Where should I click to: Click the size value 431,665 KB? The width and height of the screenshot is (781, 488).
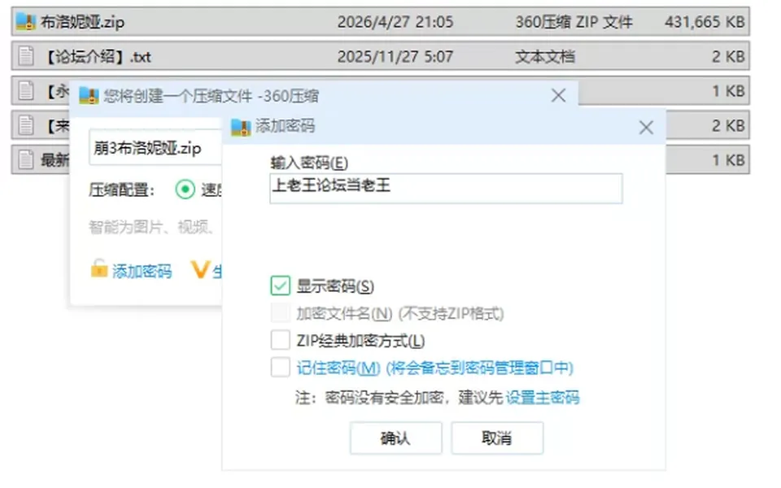(x=705, y=22)
